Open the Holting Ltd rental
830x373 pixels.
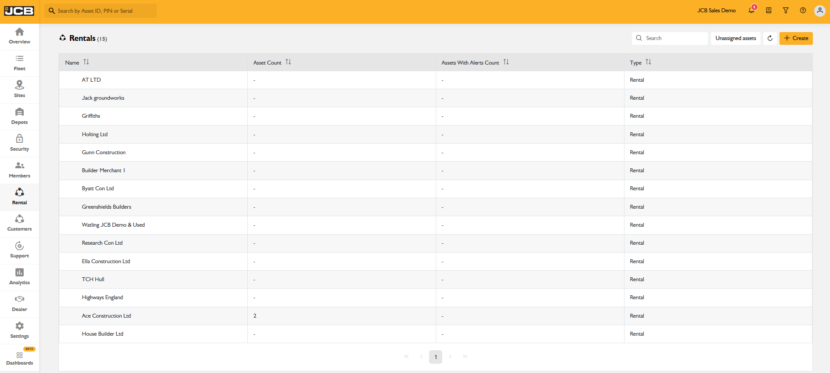pyautogui.click(x=435, y=134)
